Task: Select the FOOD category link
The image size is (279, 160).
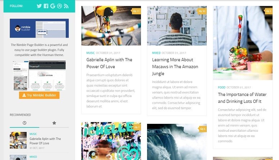Action: (221, 87)
